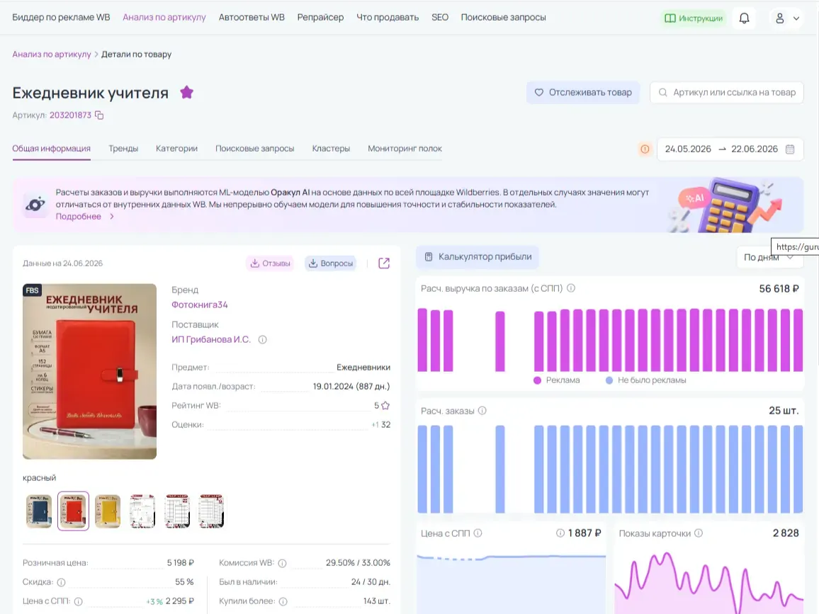
Task: Click the Реклама legend marker
Action: pos(537,380)
